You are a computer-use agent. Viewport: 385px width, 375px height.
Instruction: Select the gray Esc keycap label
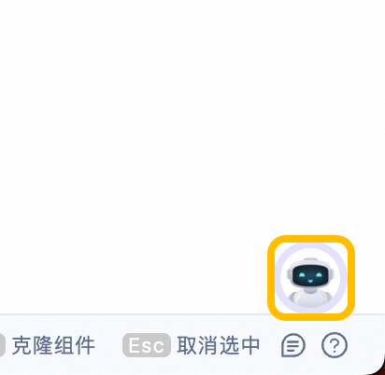[x=147, y=345]
